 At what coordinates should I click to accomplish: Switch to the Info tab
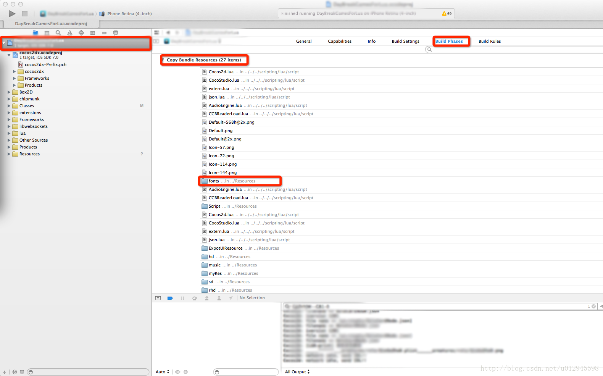coord(372,41)
